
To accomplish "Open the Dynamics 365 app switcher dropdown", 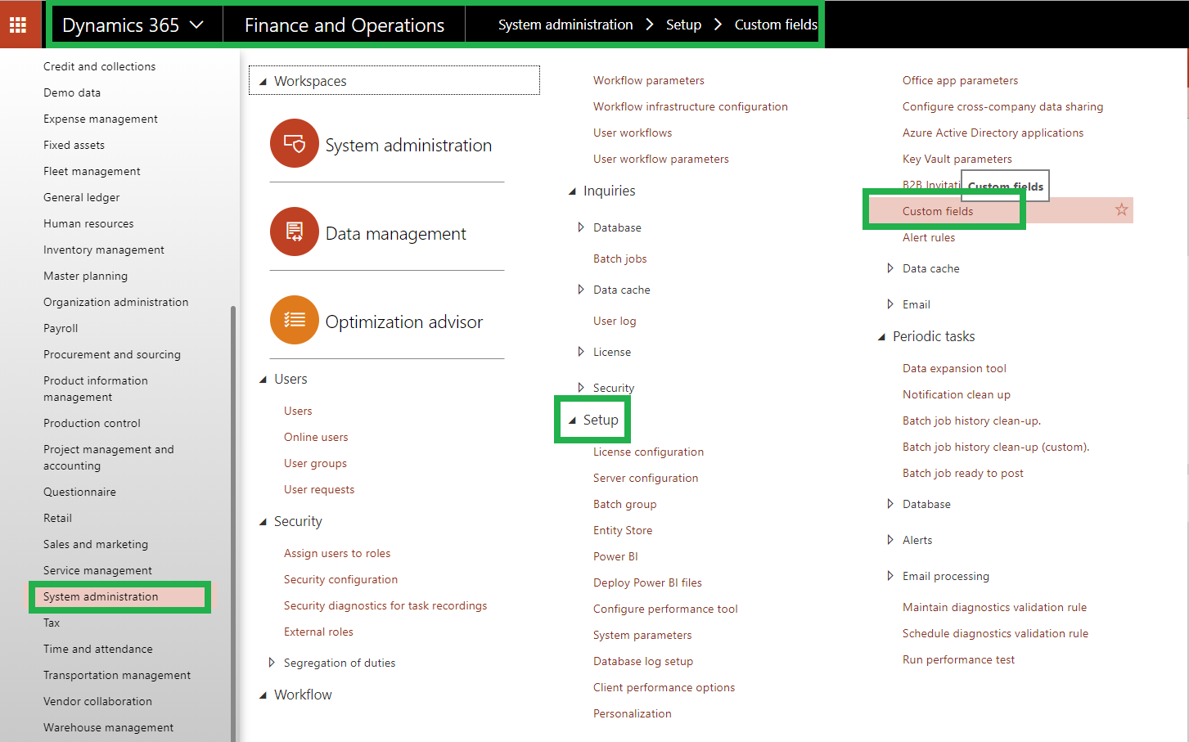I will click(196, 24).
